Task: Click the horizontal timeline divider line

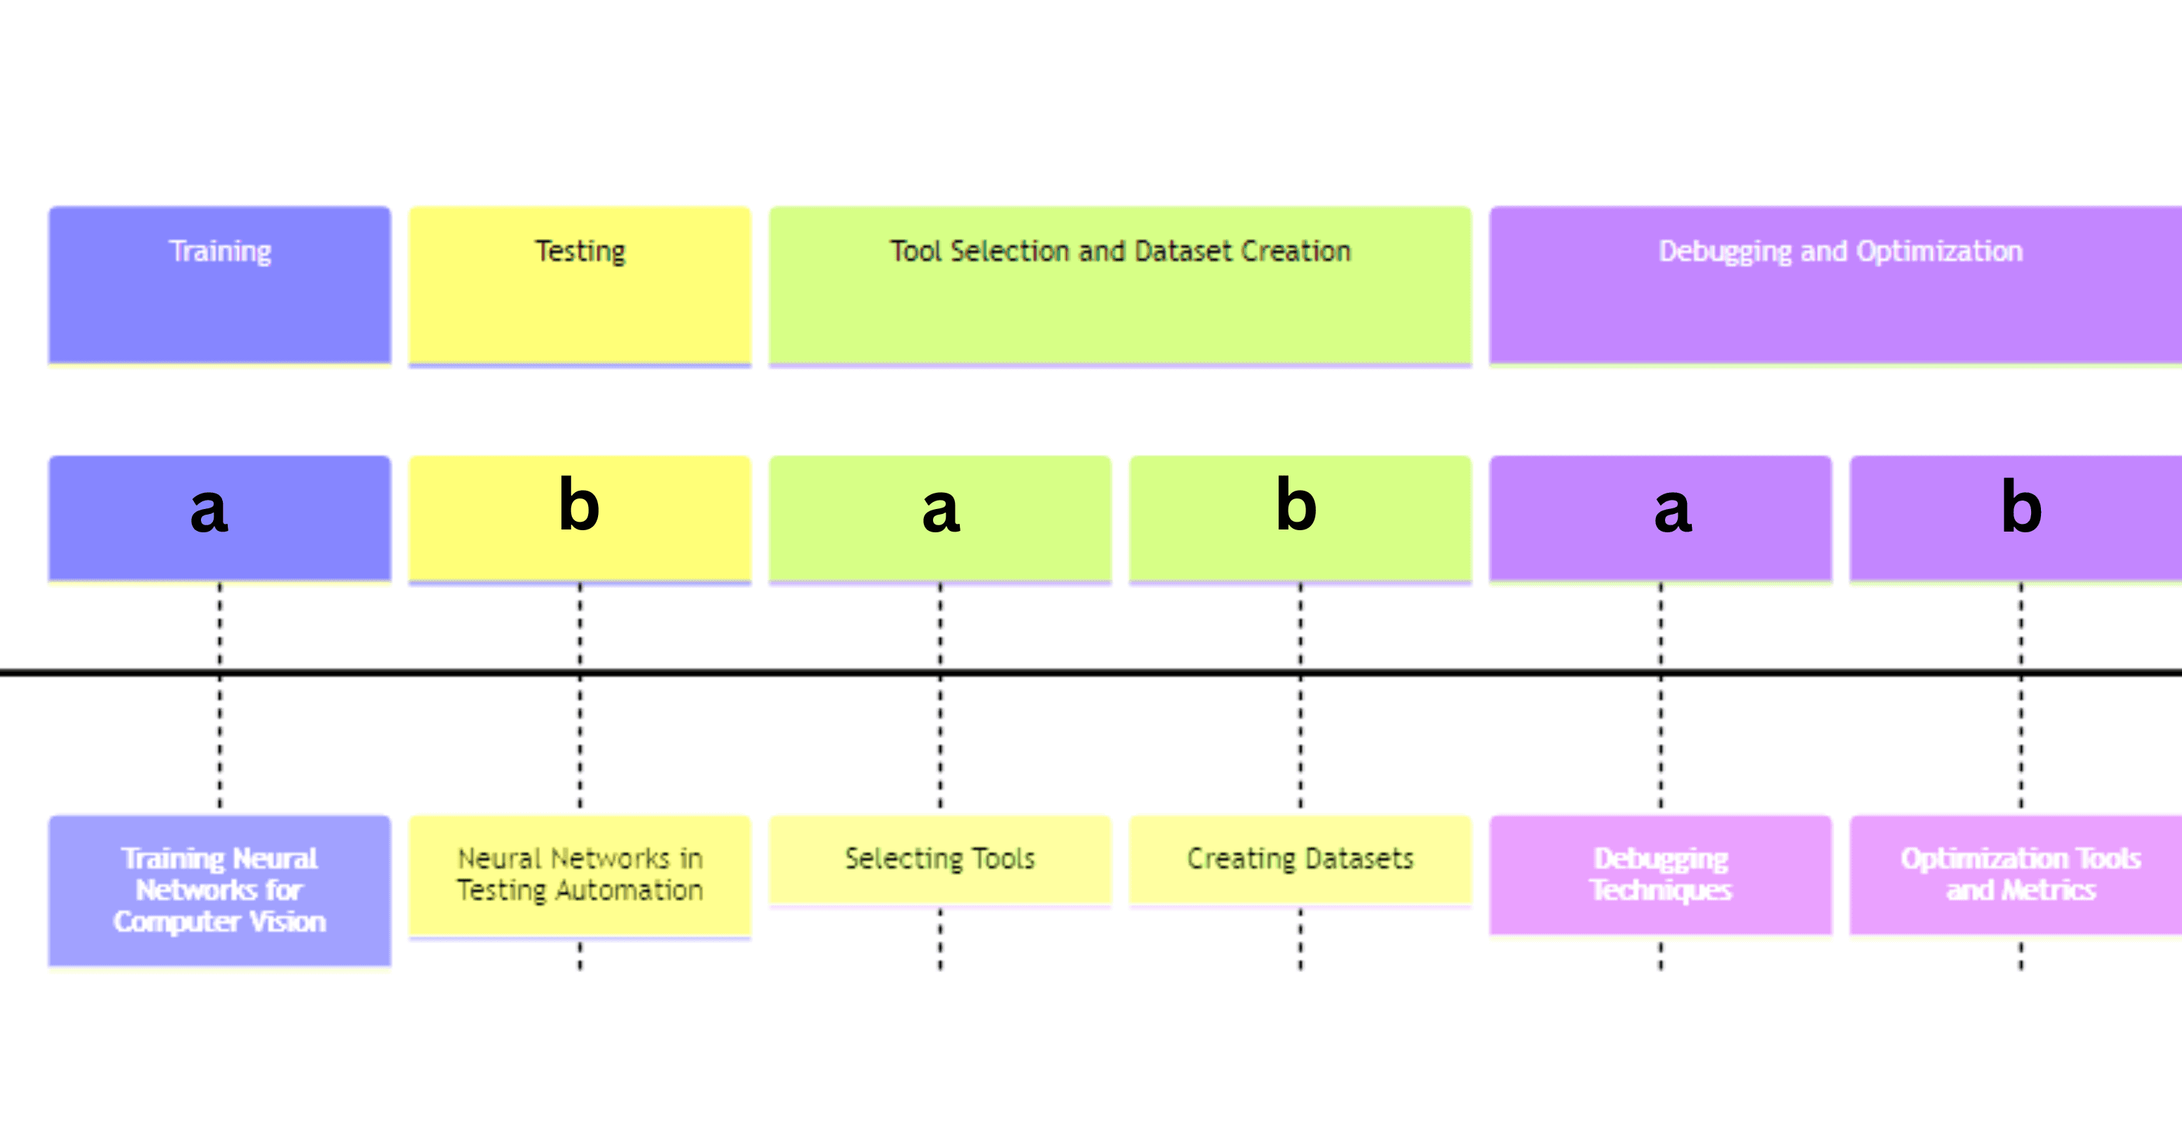Action: point(1091,686)
